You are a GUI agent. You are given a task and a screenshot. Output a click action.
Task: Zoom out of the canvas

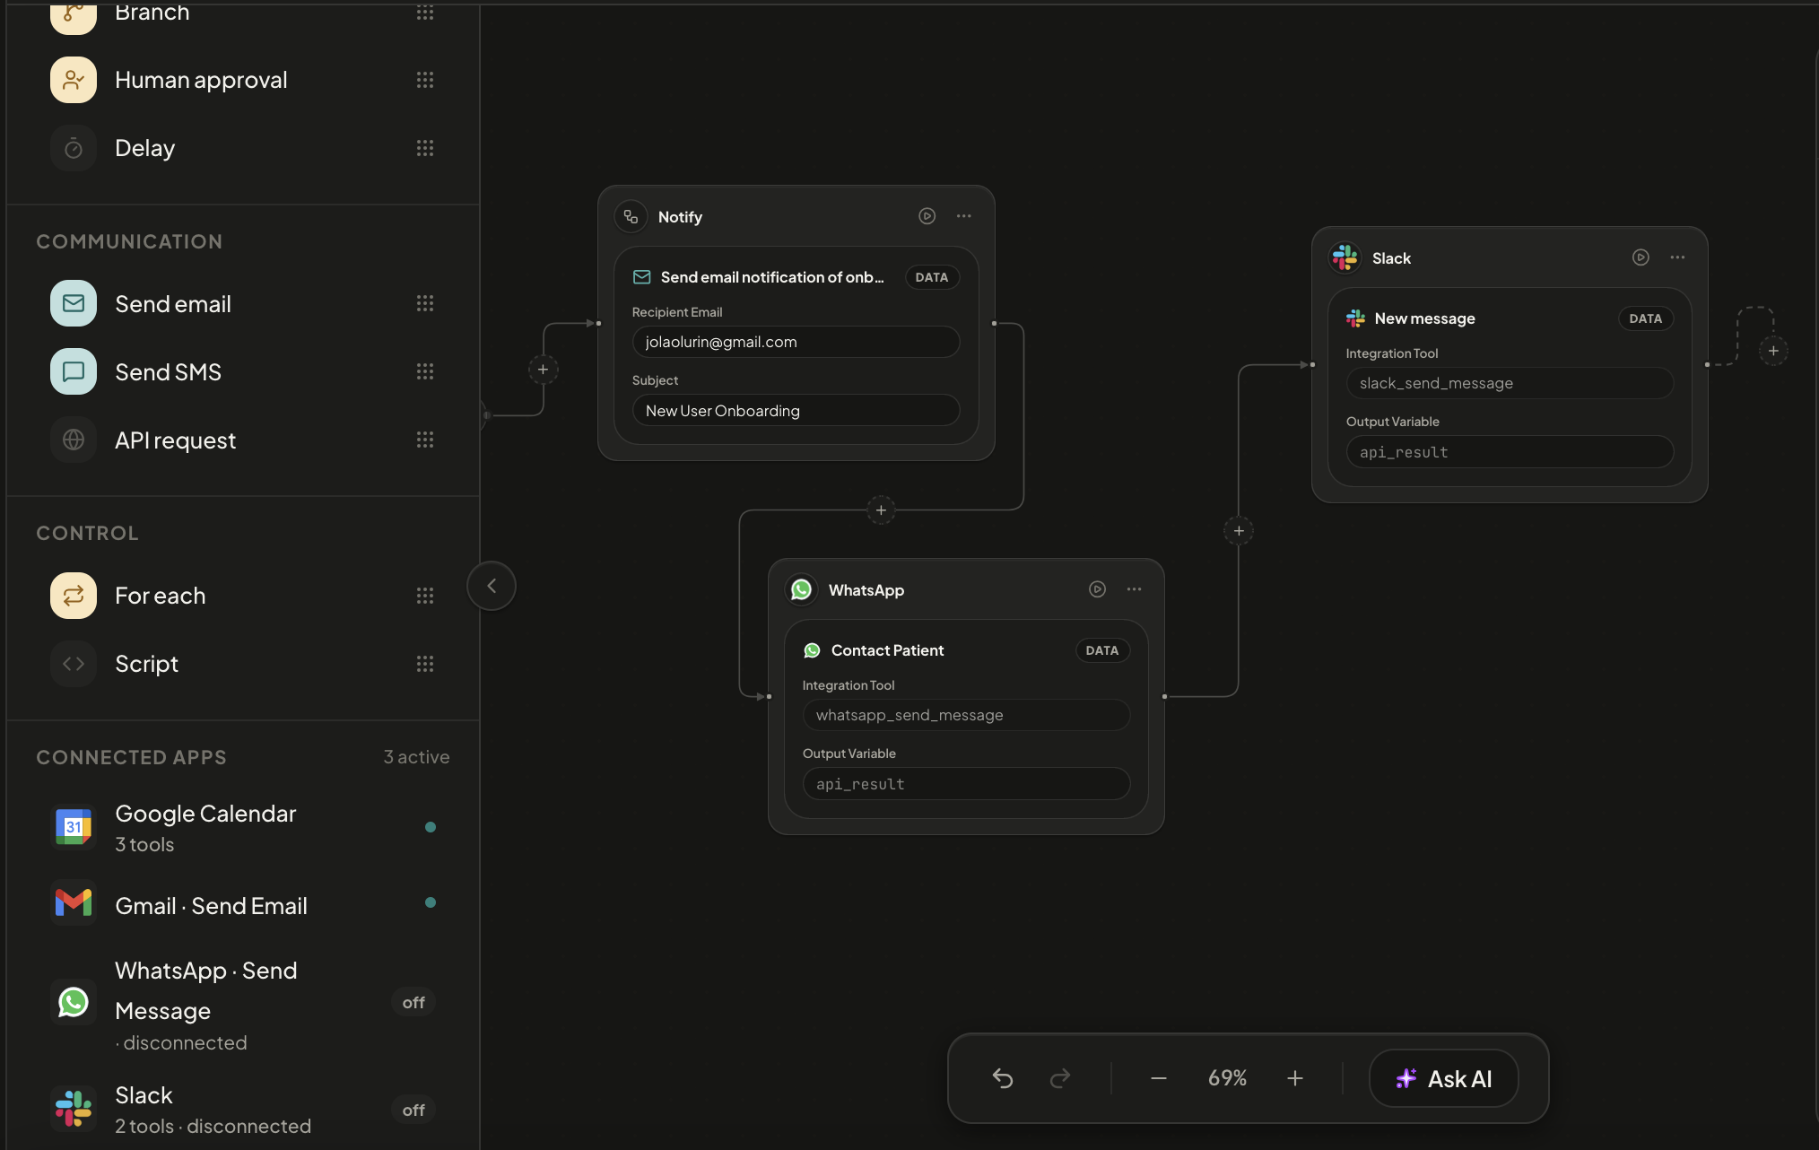(1159, 1078)
